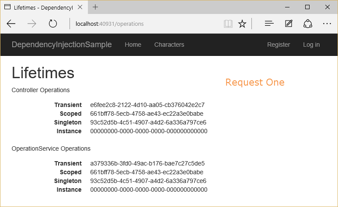This screenshot has height=207, width=338.
Task: Click the browser Back arrow
Action: 11,24
